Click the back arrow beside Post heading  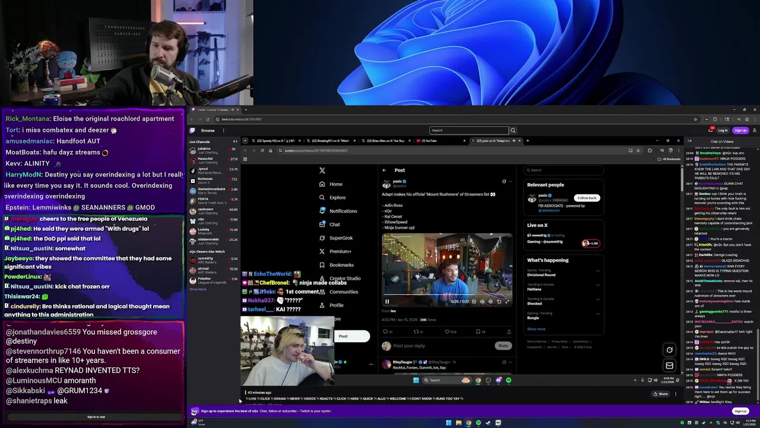pos(384,171)
